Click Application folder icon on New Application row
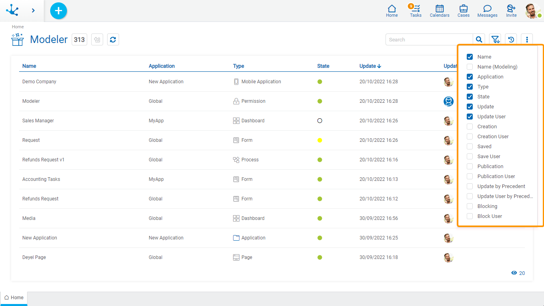The width and height of the screenshot is (544, 306). point(236,238)
